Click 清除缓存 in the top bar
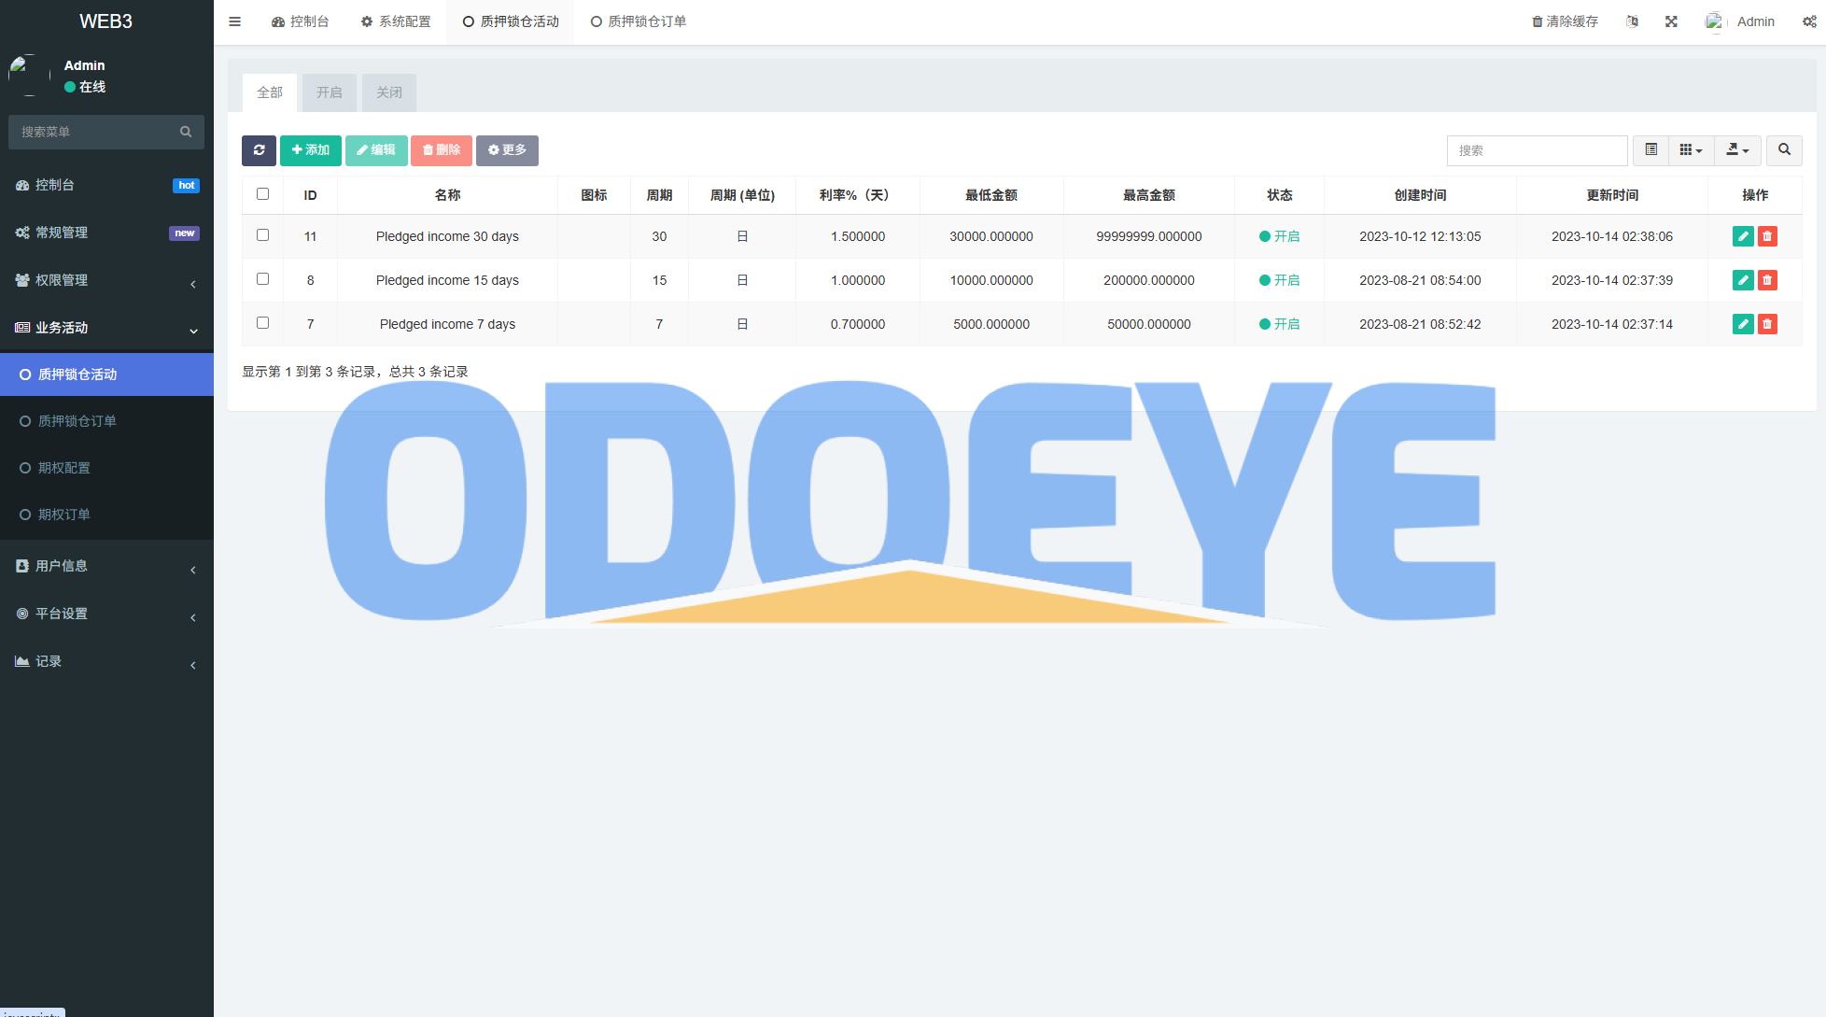This screenshot has width=1826, height=1017. click(1565, 21)
